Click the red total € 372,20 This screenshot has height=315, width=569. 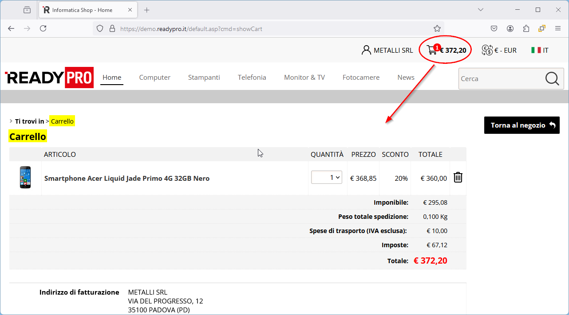[431, 261]
